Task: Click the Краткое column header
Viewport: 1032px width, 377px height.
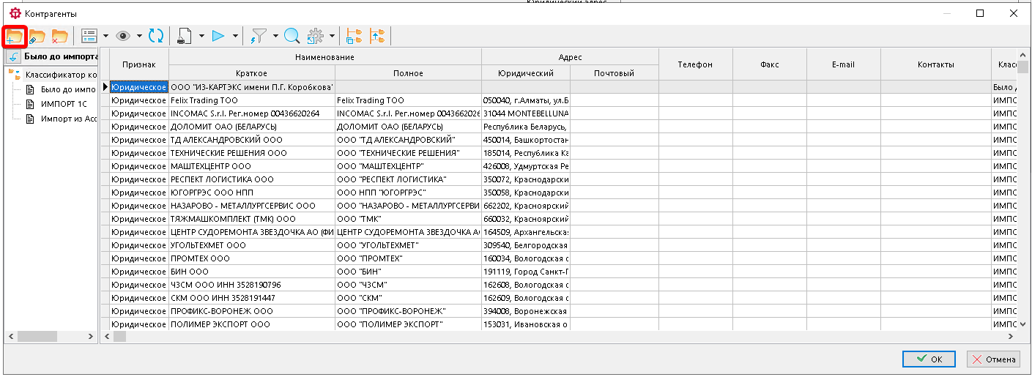Action: (252, 73)
